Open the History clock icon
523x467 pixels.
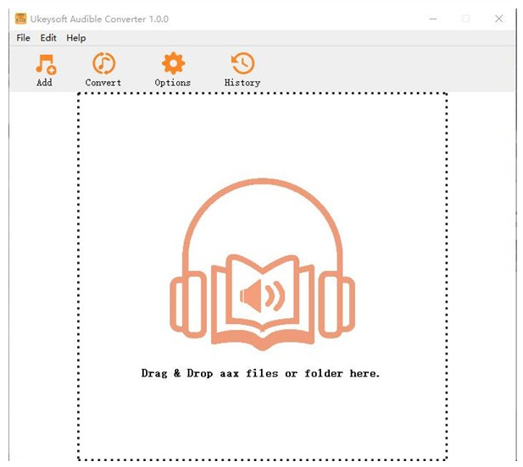click(242, 63)
